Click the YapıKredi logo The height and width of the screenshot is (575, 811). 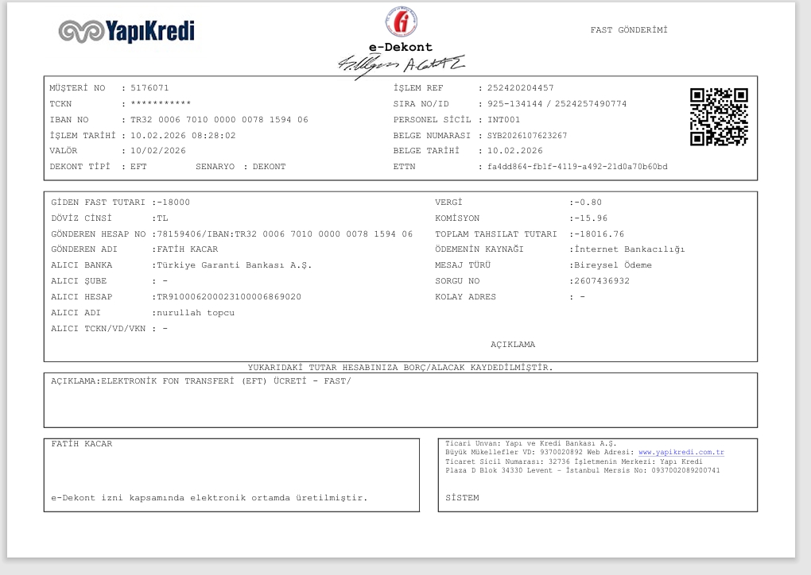pos(126,31)
